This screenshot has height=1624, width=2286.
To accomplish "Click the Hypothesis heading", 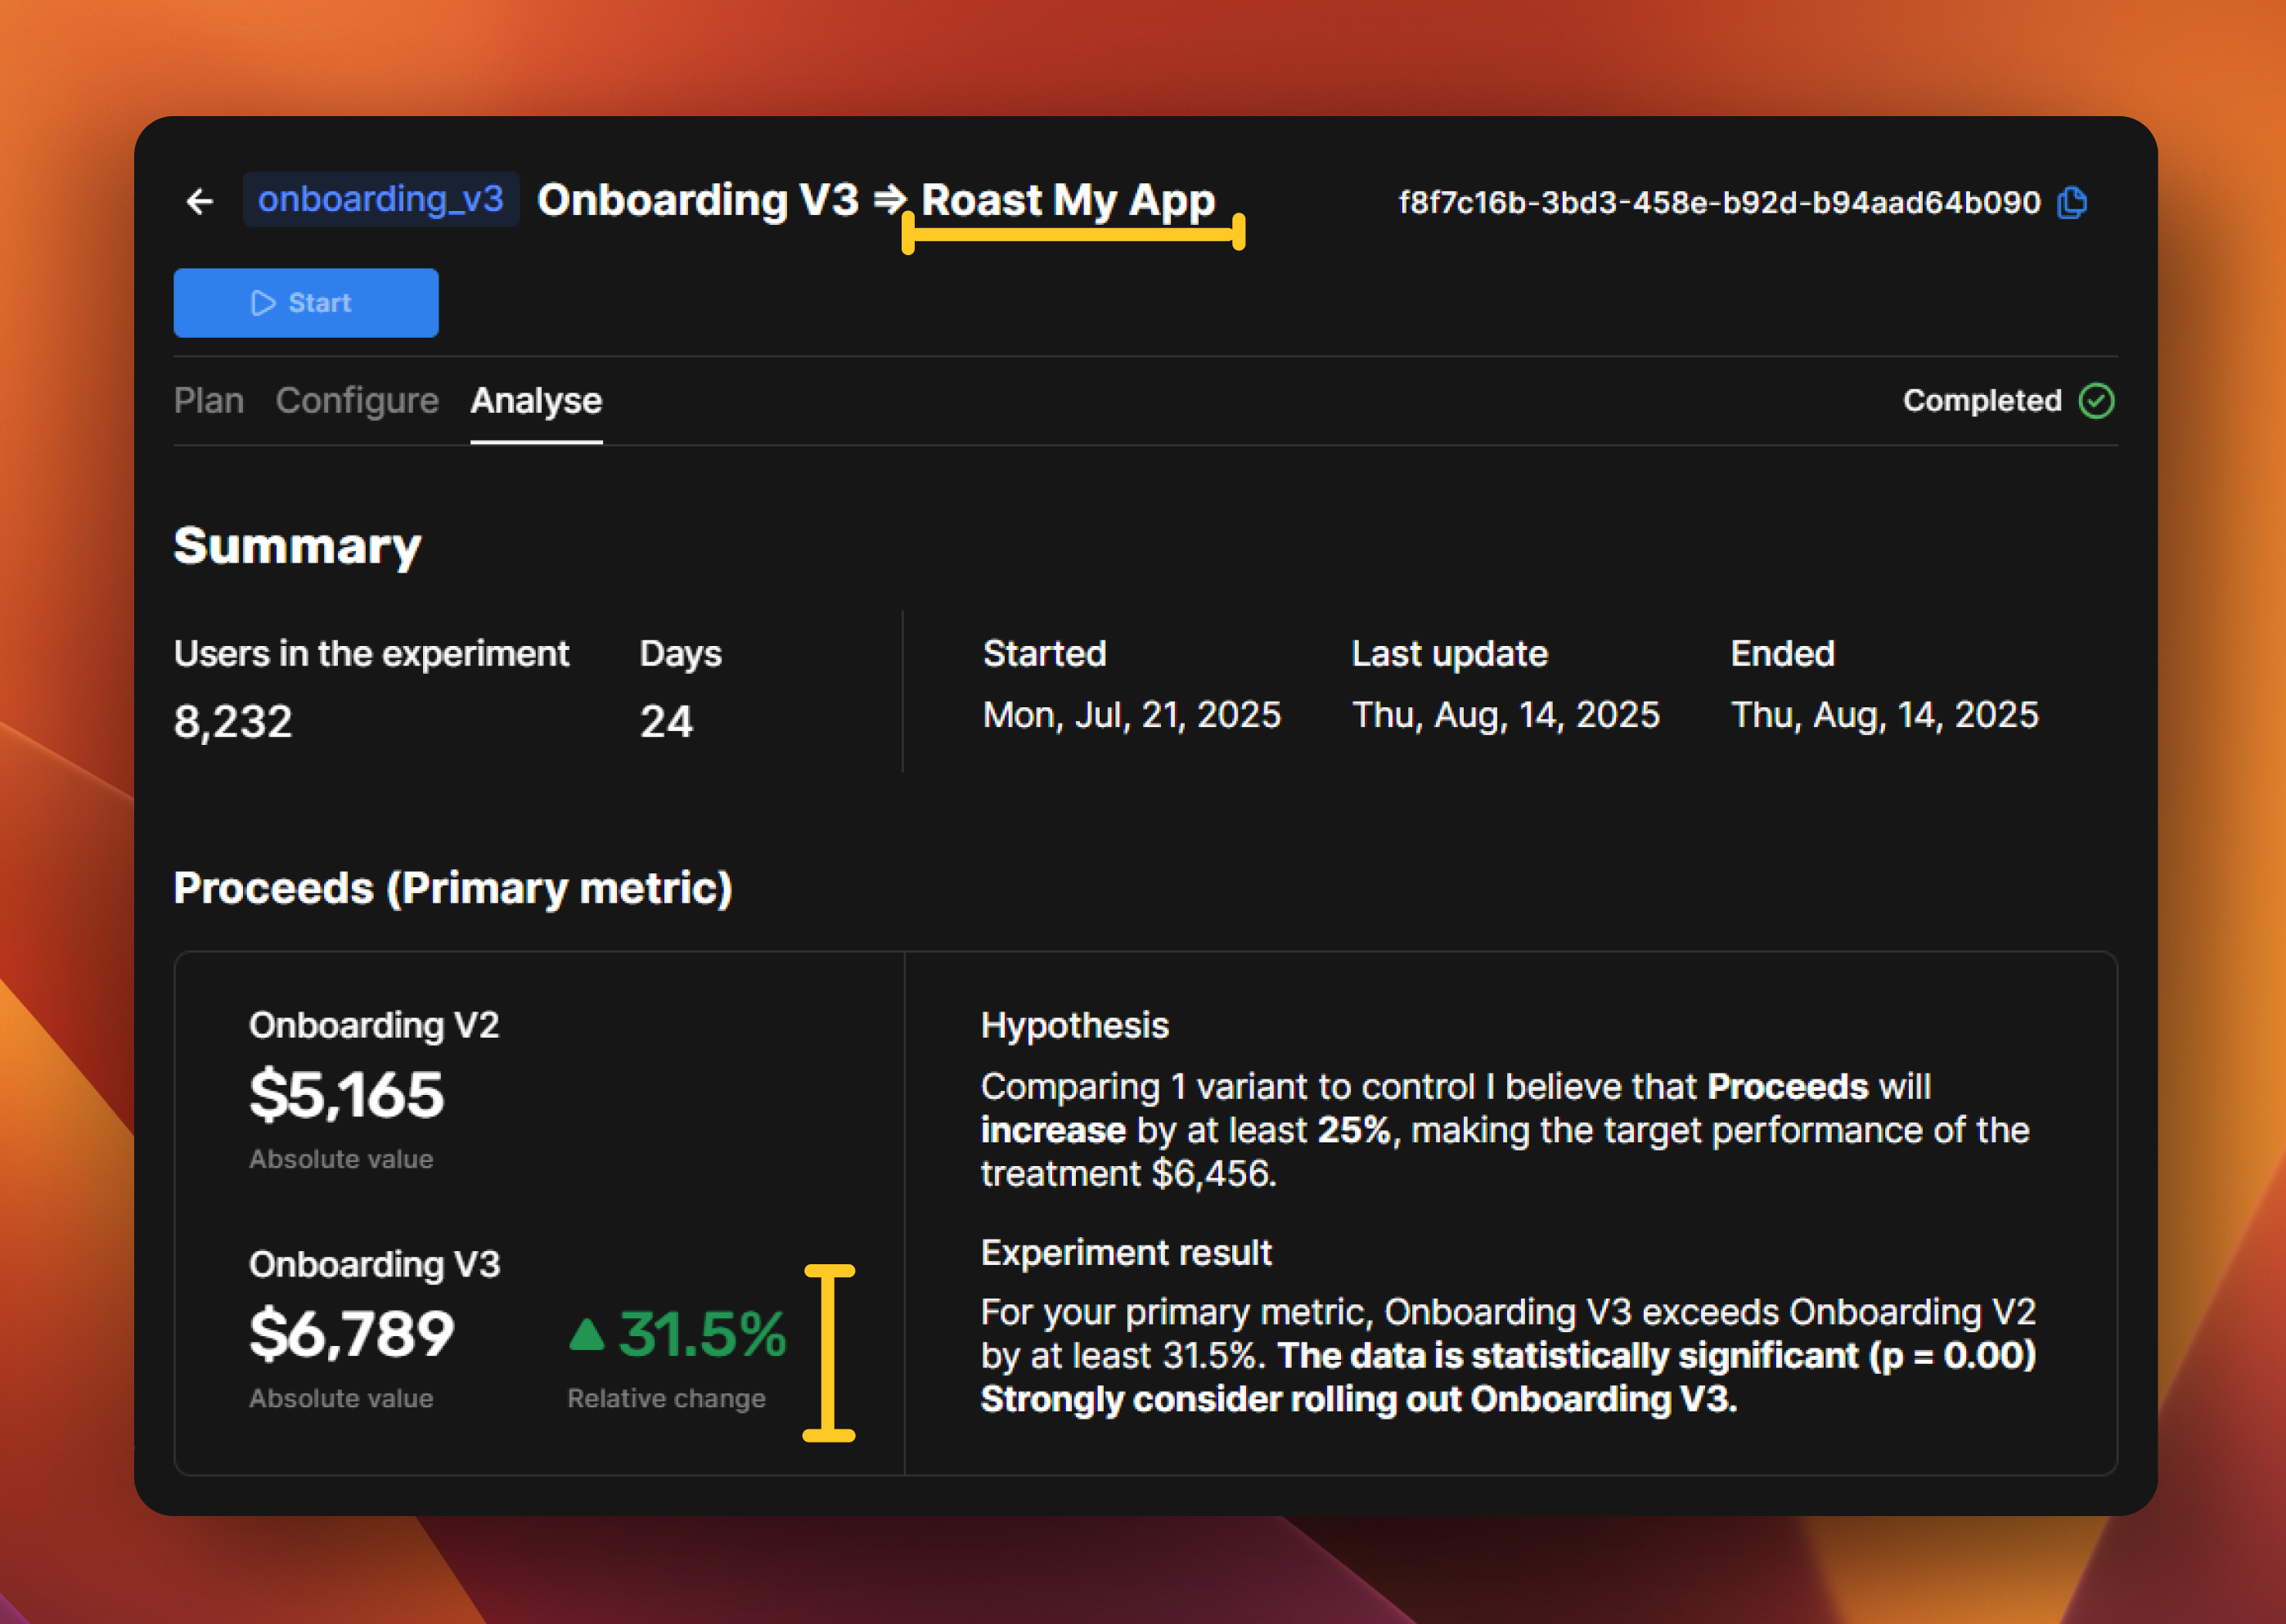I will [x=1074, y=1026].
